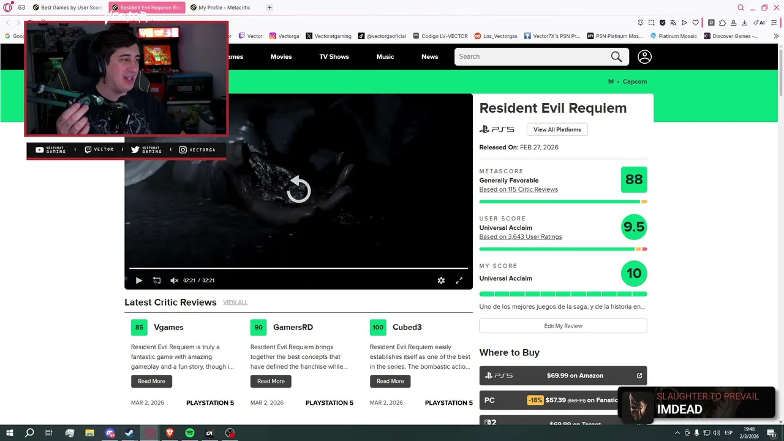
Task: Open the D extension icon
Action: [x=711, y=23]
